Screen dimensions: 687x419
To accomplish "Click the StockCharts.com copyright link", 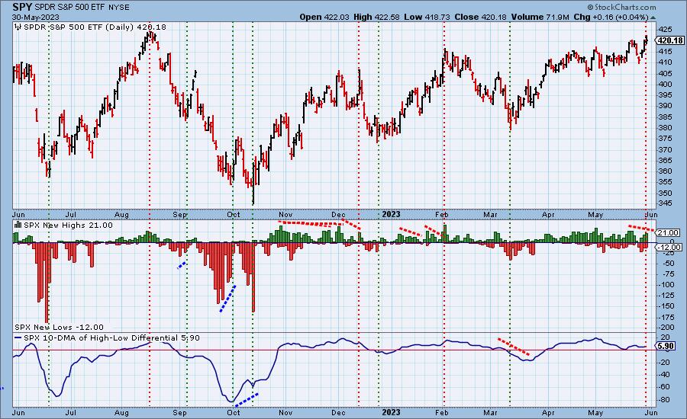I will coord(621,7).
